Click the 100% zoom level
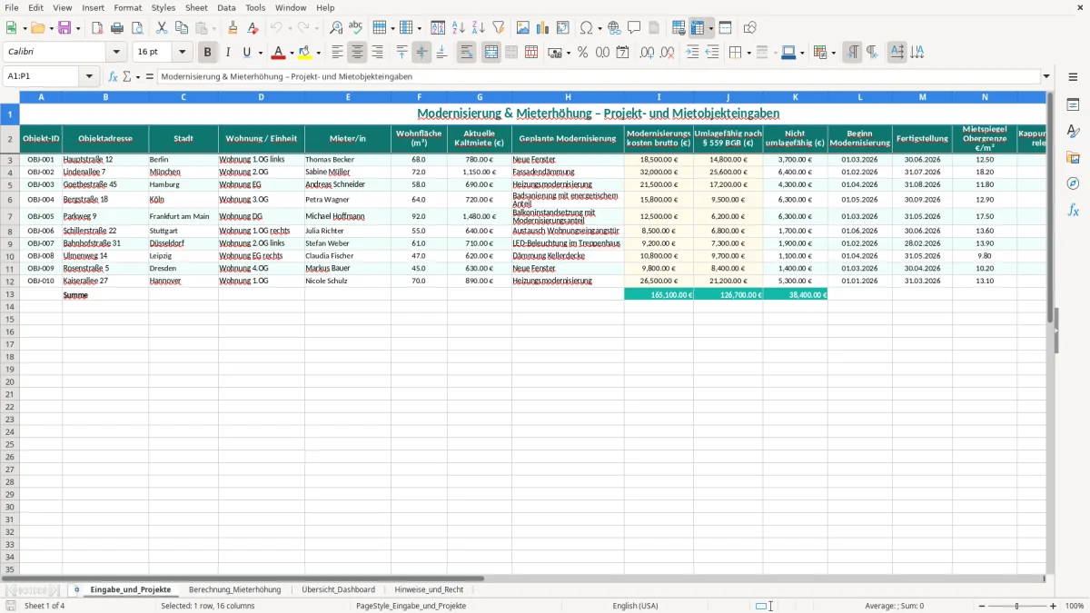1090x613 pixels. click(1074, 606)
